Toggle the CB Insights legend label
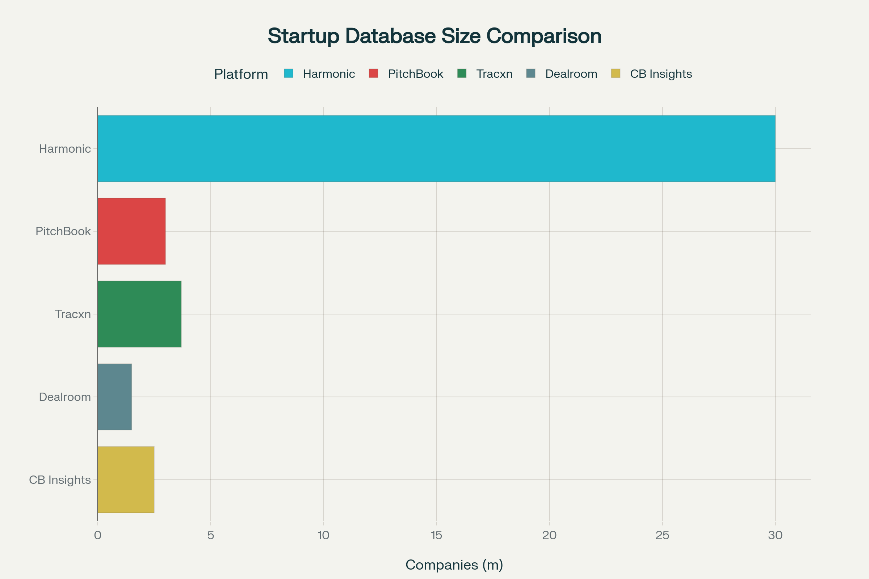869x579 pixels. click(x=661, y=74)
